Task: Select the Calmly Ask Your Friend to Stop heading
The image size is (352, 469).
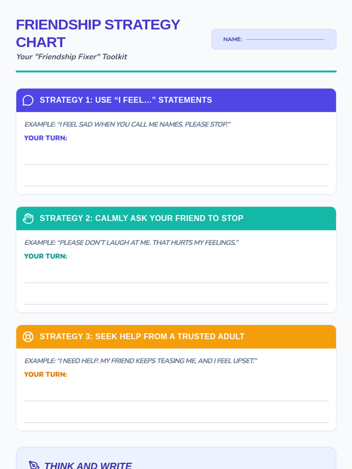Action: [141, 218]
